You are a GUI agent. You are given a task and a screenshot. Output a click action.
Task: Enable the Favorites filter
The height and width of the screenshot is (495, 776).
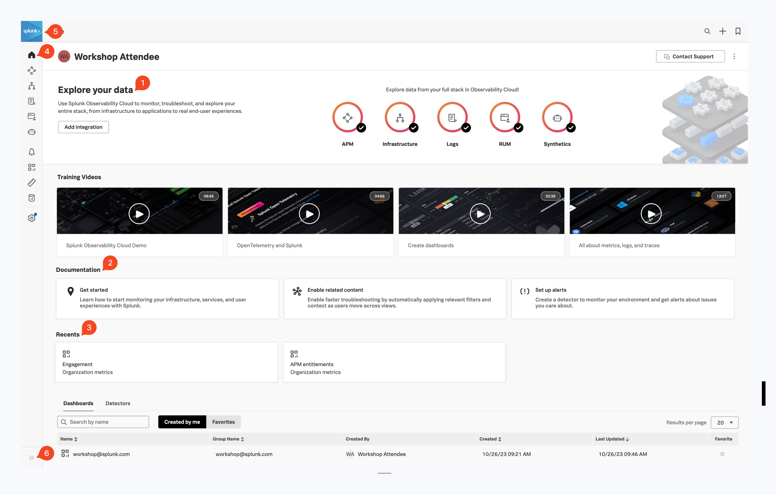click(x=223, y=422)
